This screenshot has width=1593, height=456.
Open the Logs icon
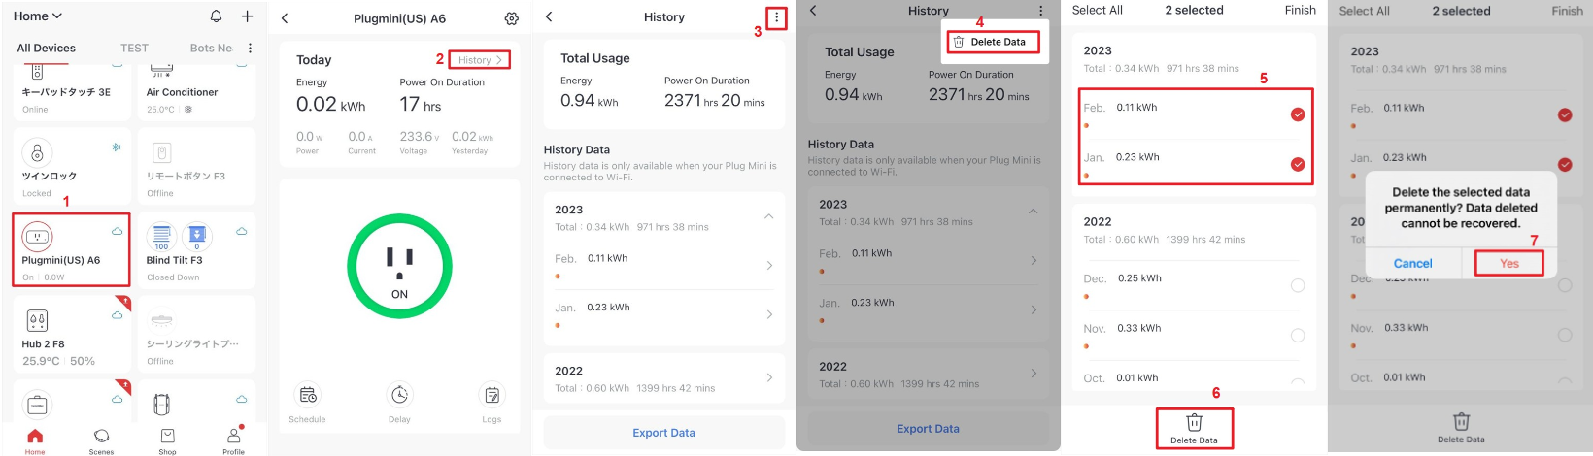[491, 395]
